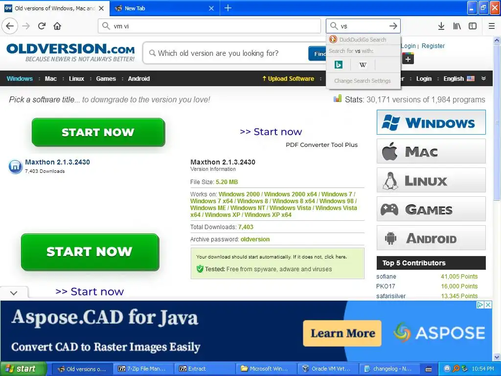501x376 pixels.
Task: Collapse the panel with down chevron
Action: [14, 293]
